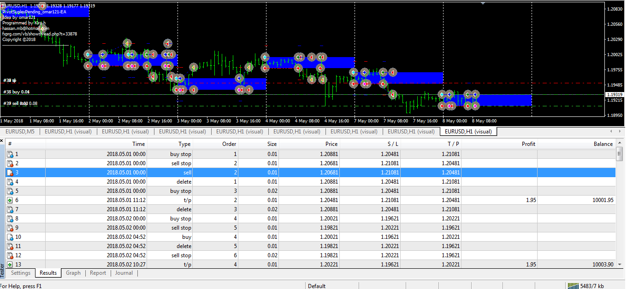Image resolution: width=627 pixels, height=289 pixels.
Task: Click the Time column header
Action: tap(138, 144)
